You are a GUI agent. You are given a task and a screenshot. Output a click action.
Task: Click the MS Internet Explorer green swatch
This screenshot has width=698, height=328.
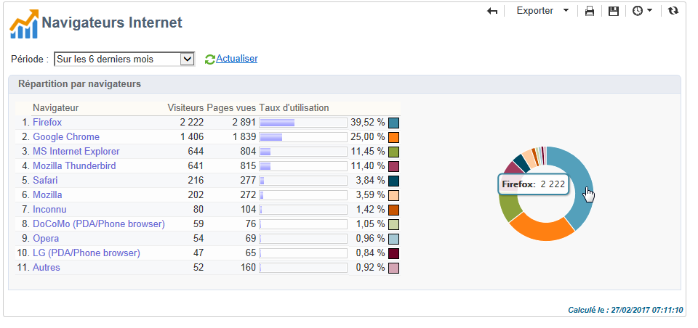tap(393, 152)
